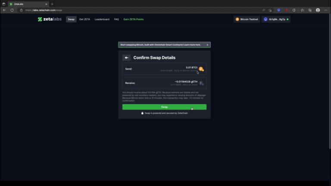Image resolution: width=331 pixels, height=186 pixels.
Task: Click the ~0.01184028 gETH receive amount
Action: pyautogui.click(x=186, y=82)
